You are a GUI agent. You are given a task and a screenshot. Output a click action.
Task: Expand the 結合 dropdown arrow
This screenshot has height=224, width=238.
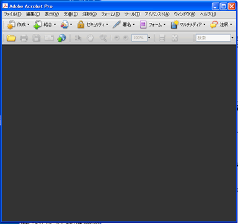point(55,24)
